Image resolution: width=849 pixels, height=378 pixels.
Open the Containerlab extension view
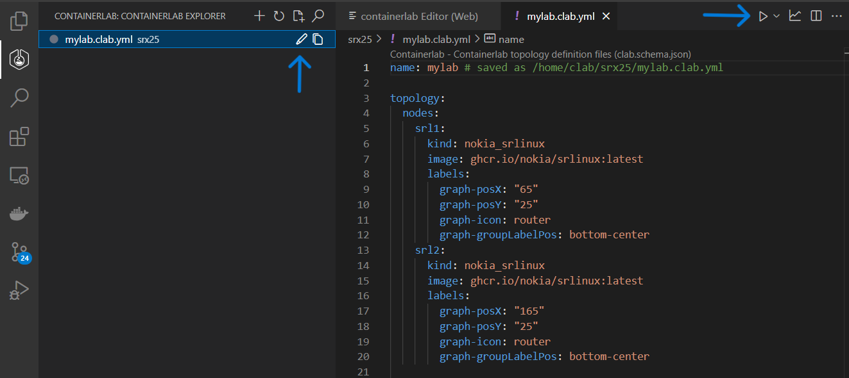19,60
